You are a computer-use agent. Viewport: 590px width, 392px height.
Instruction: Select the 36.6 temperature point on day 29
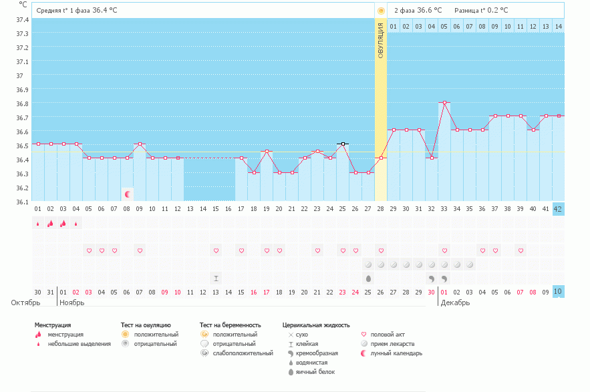pyautogui.click(x=394, y=130)
